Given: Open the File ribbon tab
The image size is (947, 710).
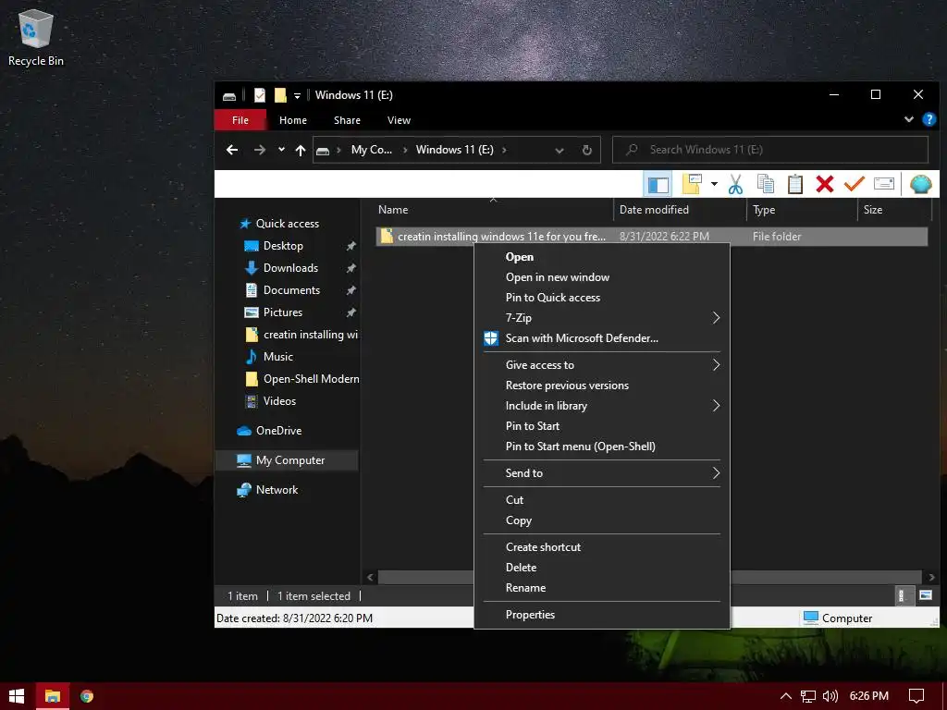Looking at the screenshot, I should click(x=240, y=120).
